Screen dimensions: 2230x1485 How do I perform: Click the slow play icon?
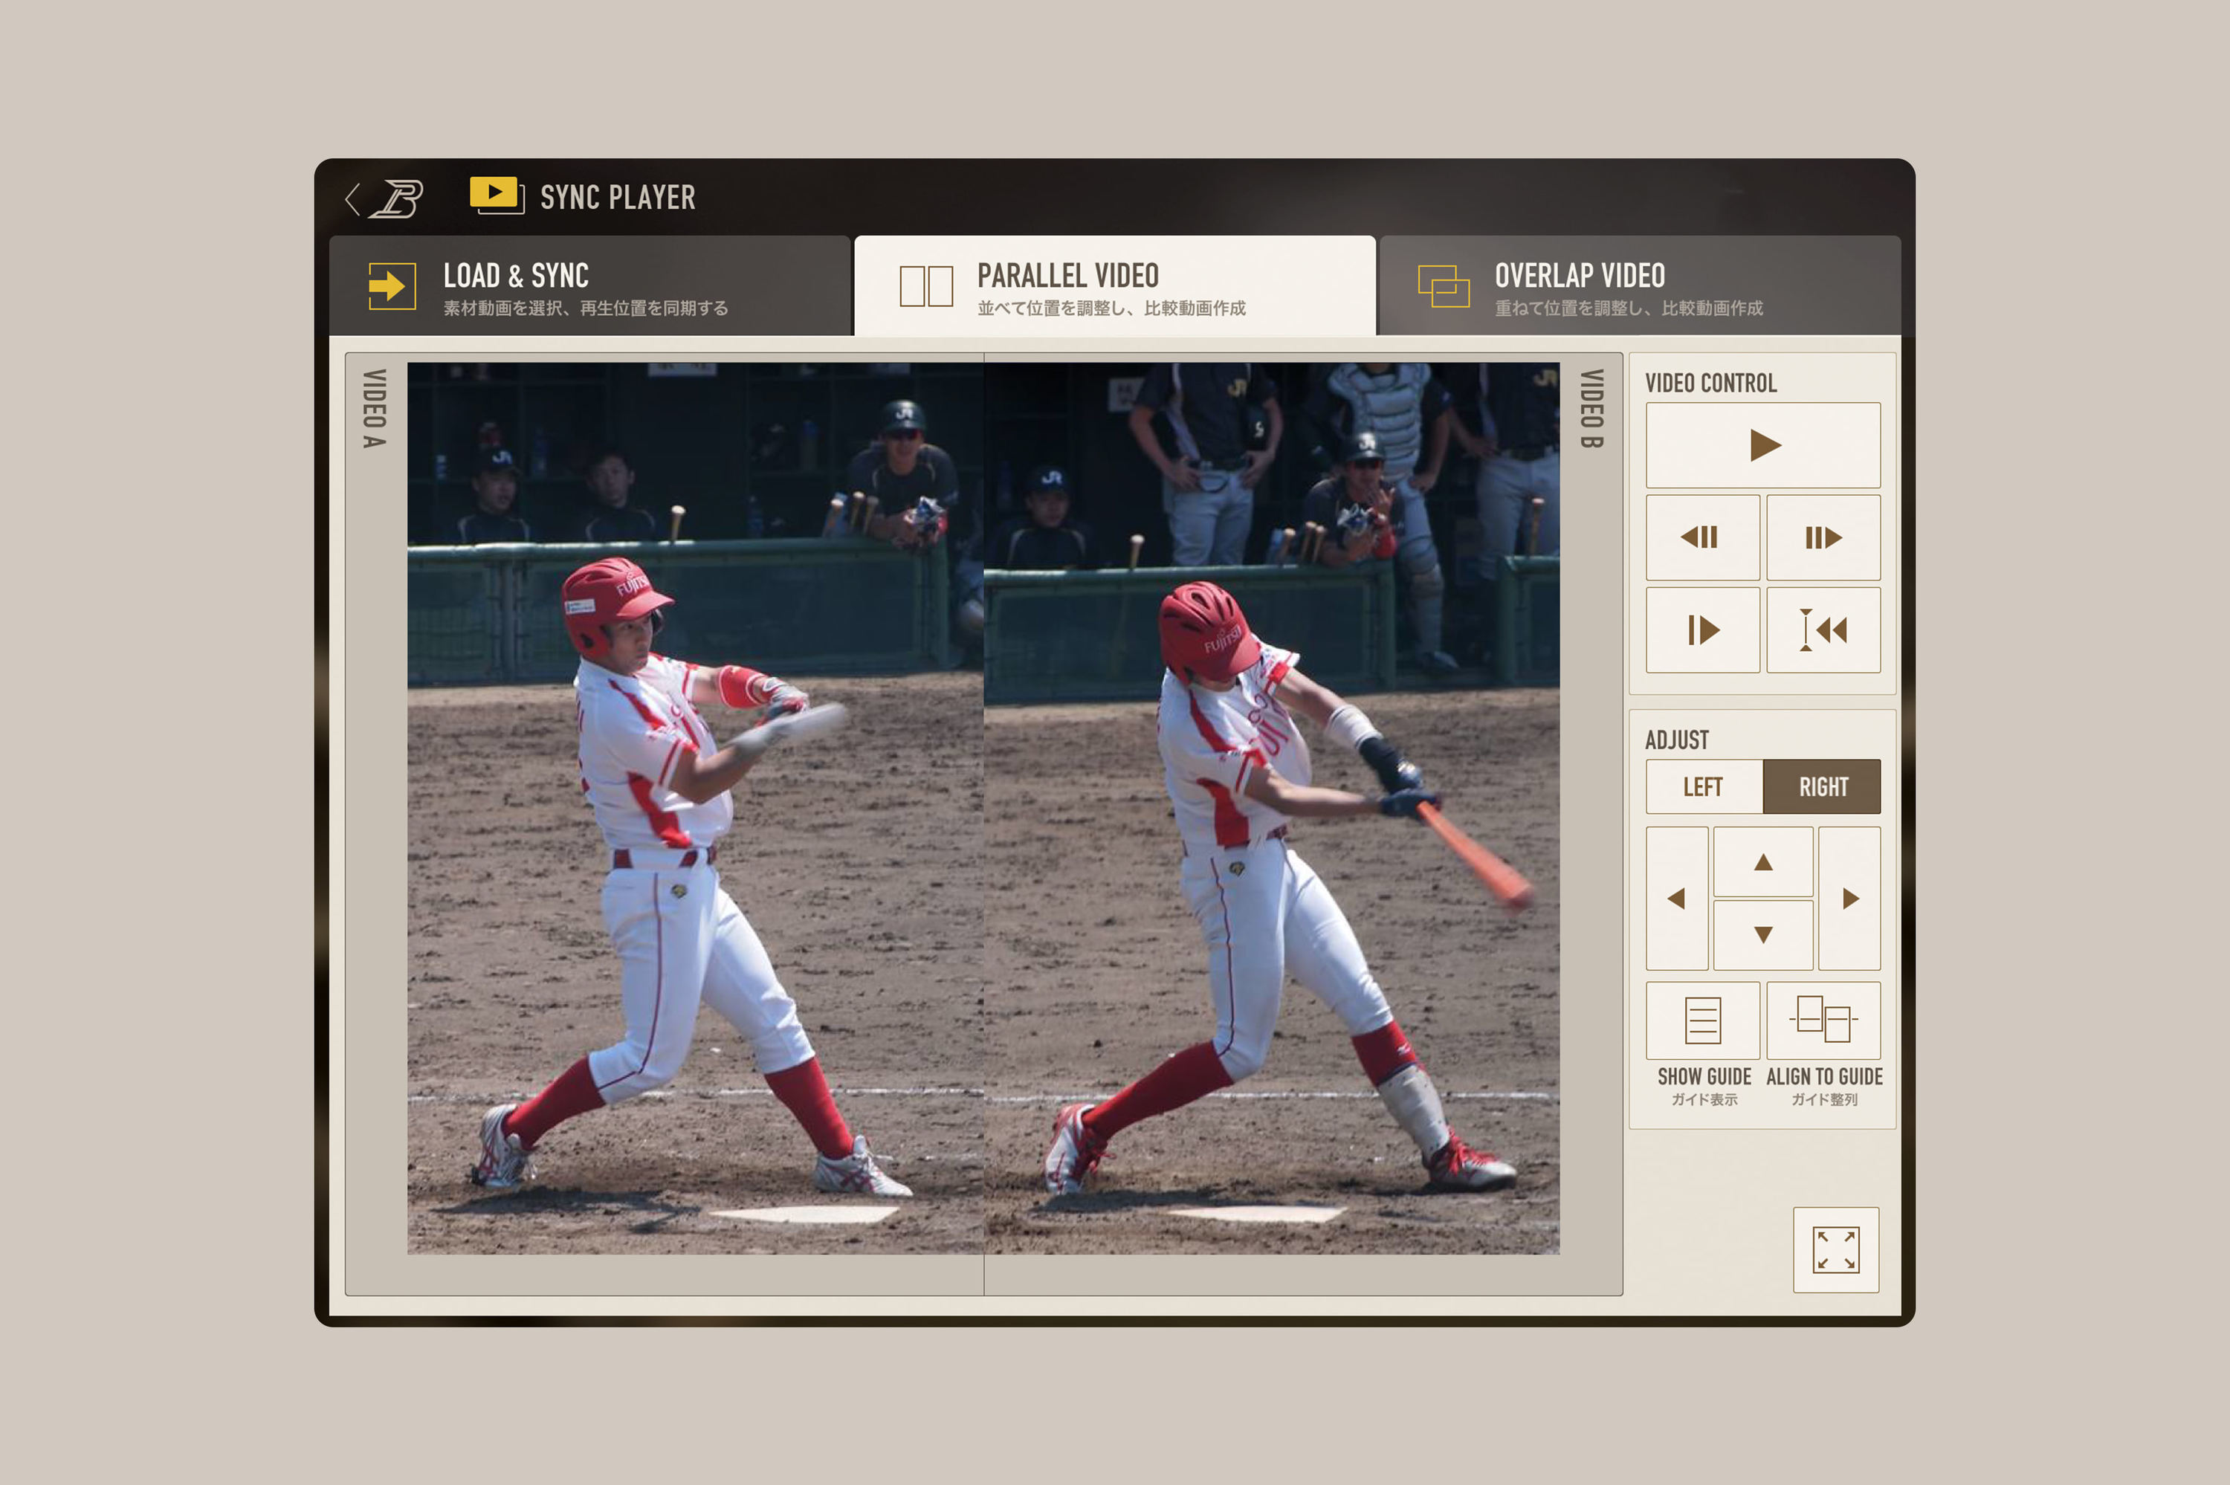[x=1701, y=630]
